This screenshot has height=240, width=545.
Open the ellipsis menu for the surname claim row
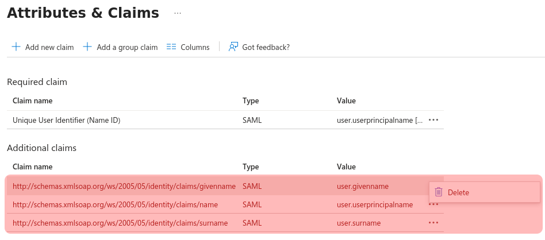[433, 223]
